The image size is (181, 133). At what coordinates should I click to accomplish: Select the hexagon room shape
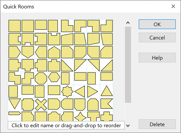[x=54, y=77]
